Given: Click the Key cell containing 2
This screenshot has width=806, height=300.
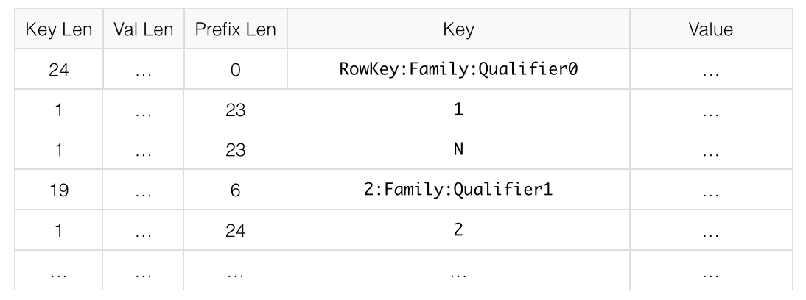Looking at the screenshot, I should (458, 229).
